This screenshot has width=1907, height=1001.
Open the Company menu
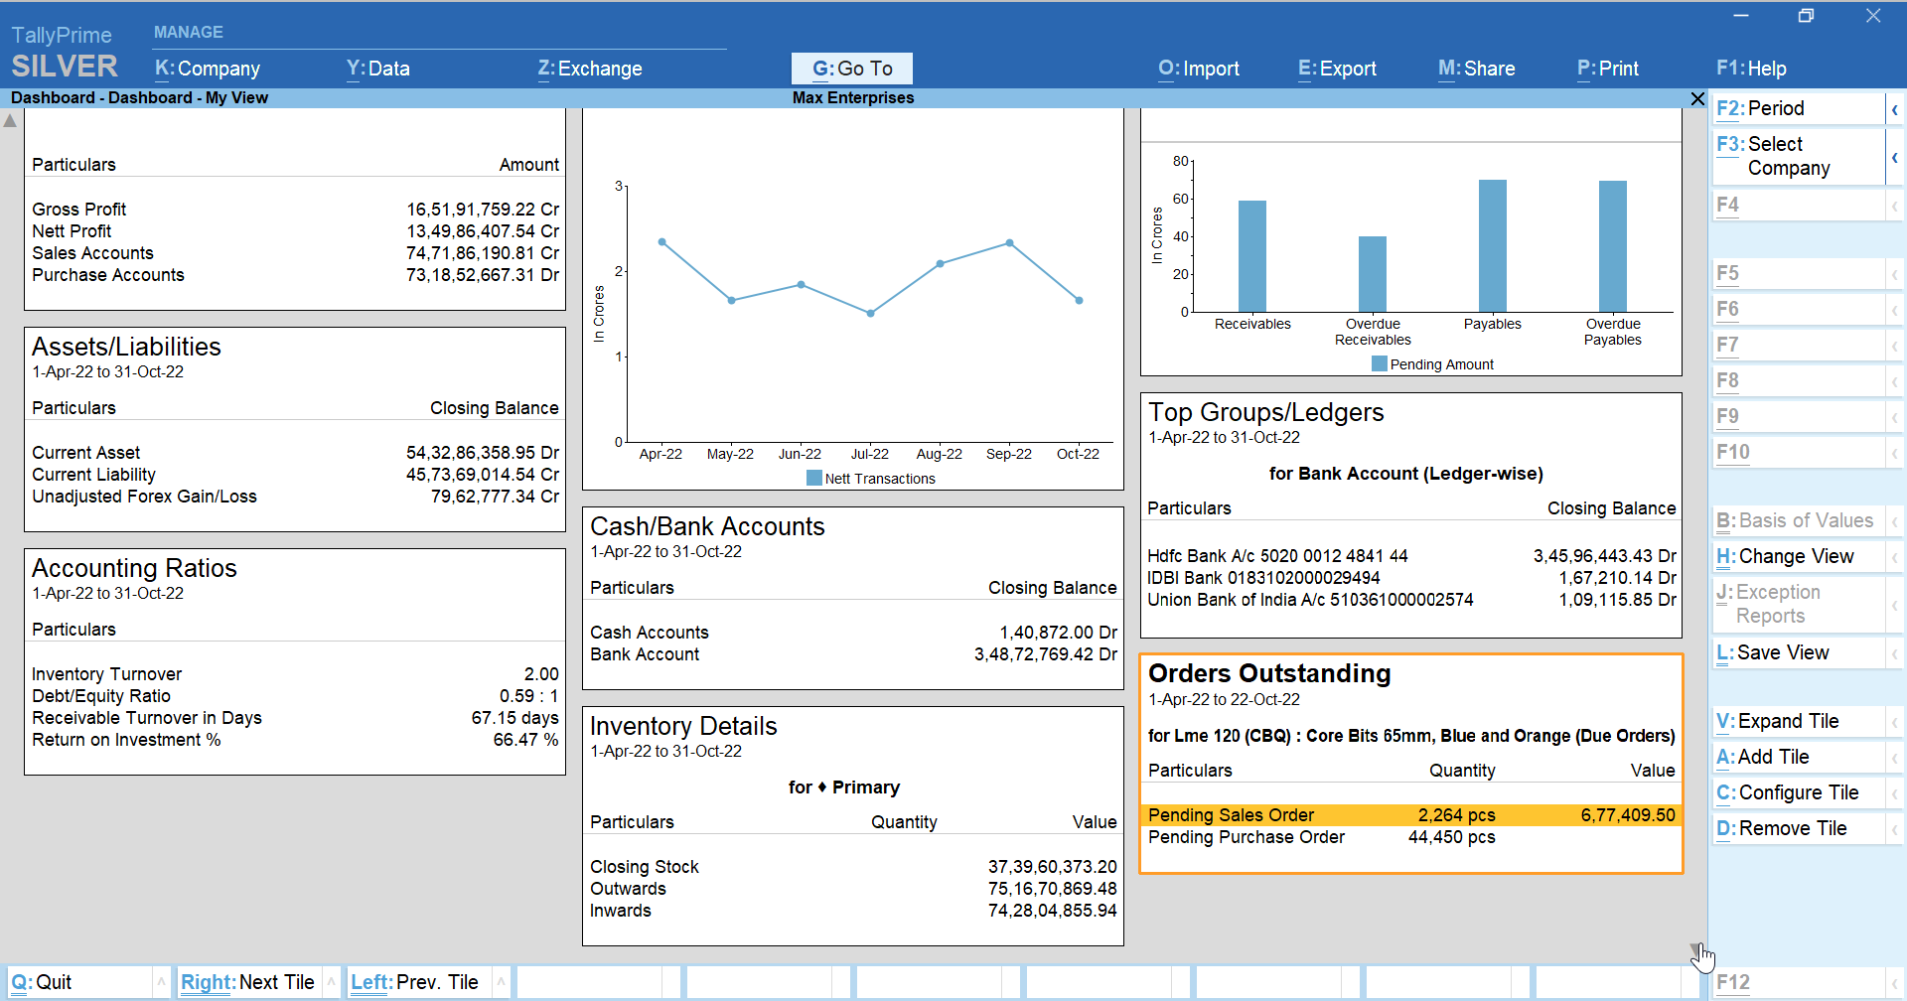208,69
